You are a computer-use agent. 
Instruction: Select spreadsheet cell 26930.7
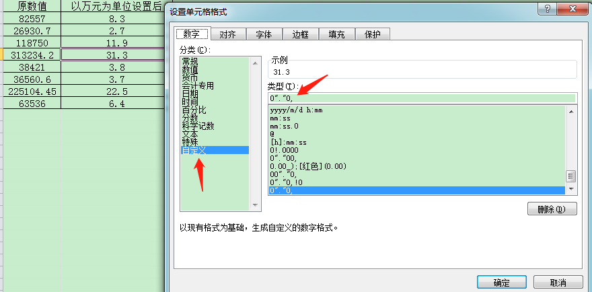[32, 30]
